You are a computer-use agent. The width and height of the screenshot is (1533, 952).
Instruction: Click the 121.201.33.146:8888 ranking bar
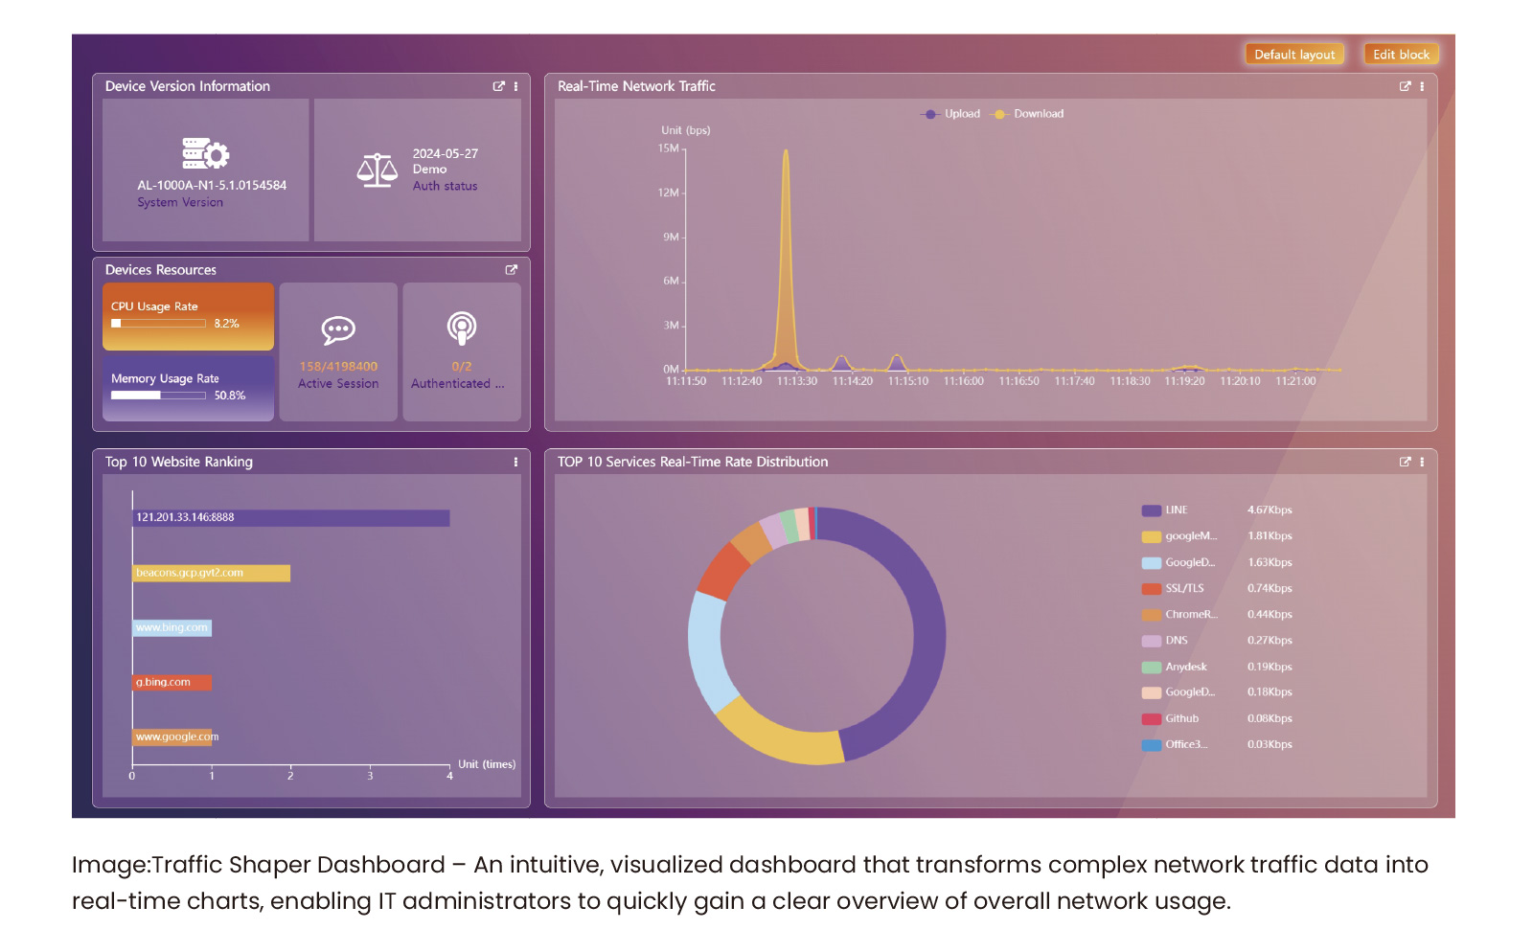click(290, 518)
